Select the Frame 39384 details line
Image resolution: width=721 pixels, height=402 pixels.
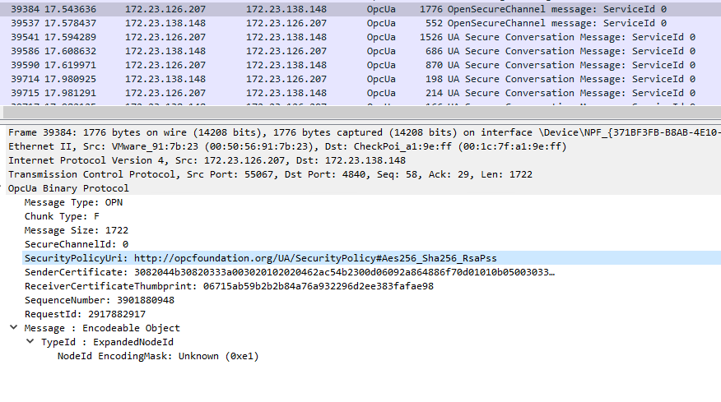247,132
